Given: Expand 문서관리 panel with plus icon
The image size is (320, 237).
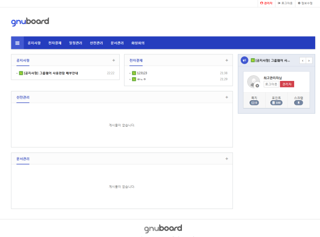Looking at the screenshot, I should 227,159.
